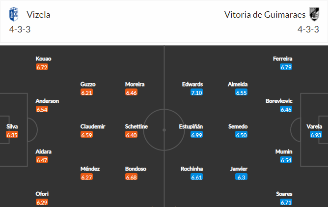Click Estupiñán's 6.99 rating badge
This screenshot has height=207, width=328.
coord(191,135)
